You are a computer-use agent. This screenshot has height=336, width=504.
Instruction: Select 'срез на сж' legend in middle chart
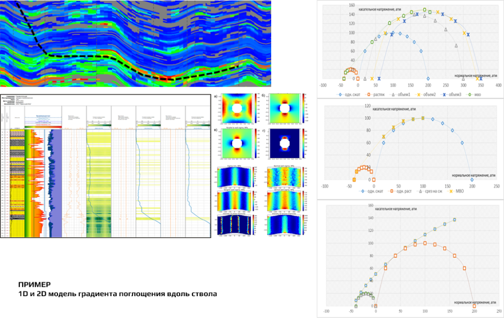point(422,191)
